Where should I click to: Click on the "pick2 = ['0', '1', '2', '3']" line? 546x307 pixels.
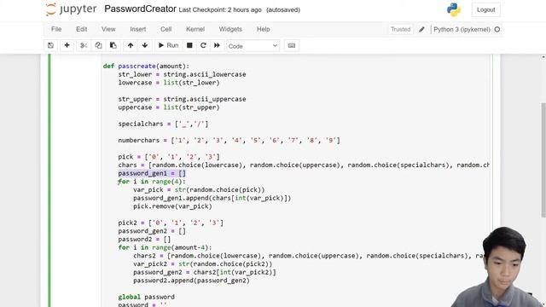[x=171, y=223]
